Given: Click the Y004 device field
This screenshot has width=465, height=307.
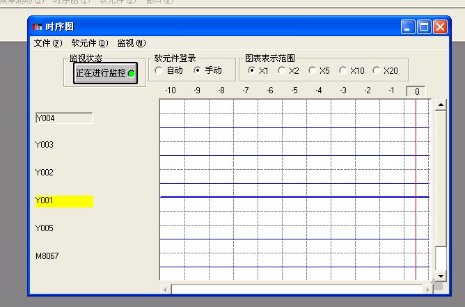Looking at the screenshot, I should click(64, 118).
